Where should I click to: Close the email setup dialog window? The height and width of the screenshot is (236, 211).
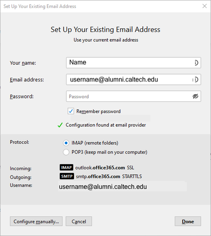pyautogui.click(x=204, y=6)
